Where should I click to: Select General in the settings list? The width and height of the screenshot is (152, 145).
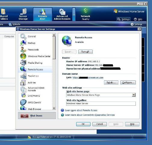[36, 37]
